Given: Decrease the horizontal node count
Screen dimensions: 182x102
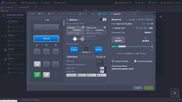Looking at the screenshot, I should [83, 49].
